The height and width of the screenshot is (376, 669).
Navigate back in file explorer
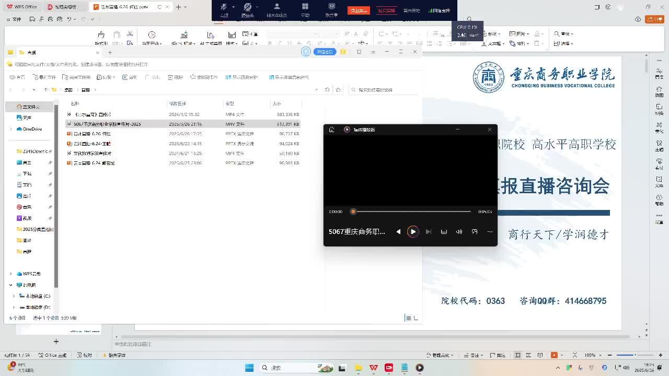pos(11,90)
